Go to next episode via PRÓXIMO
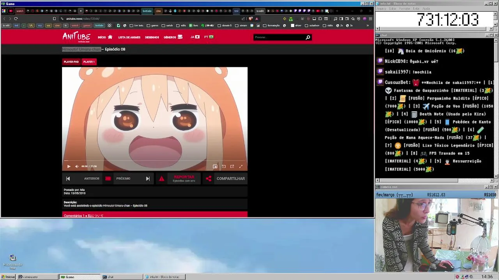Screen dimensions: 499x280 [123, 178]
